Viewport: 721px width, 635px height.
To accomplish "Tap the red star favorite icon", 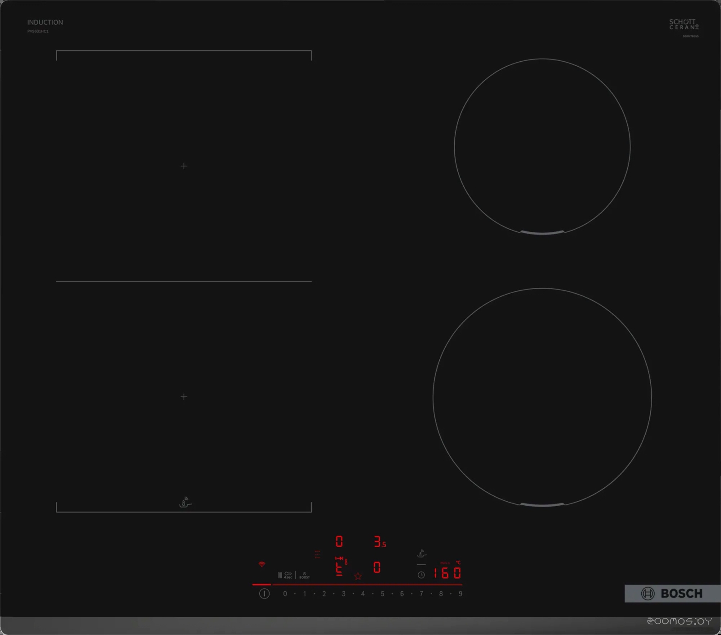I will (358, 576).
